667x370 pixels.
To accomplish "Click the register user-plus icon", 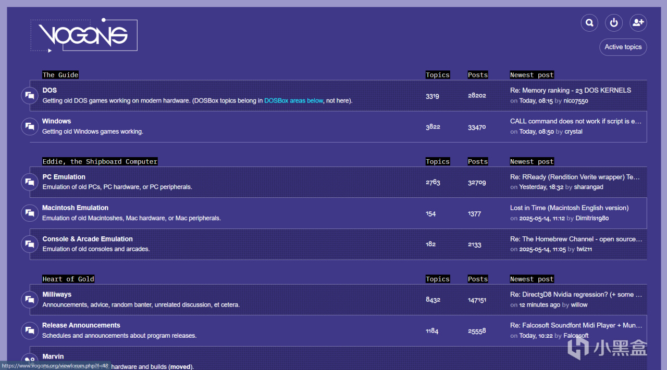I will tap(638, 23).
